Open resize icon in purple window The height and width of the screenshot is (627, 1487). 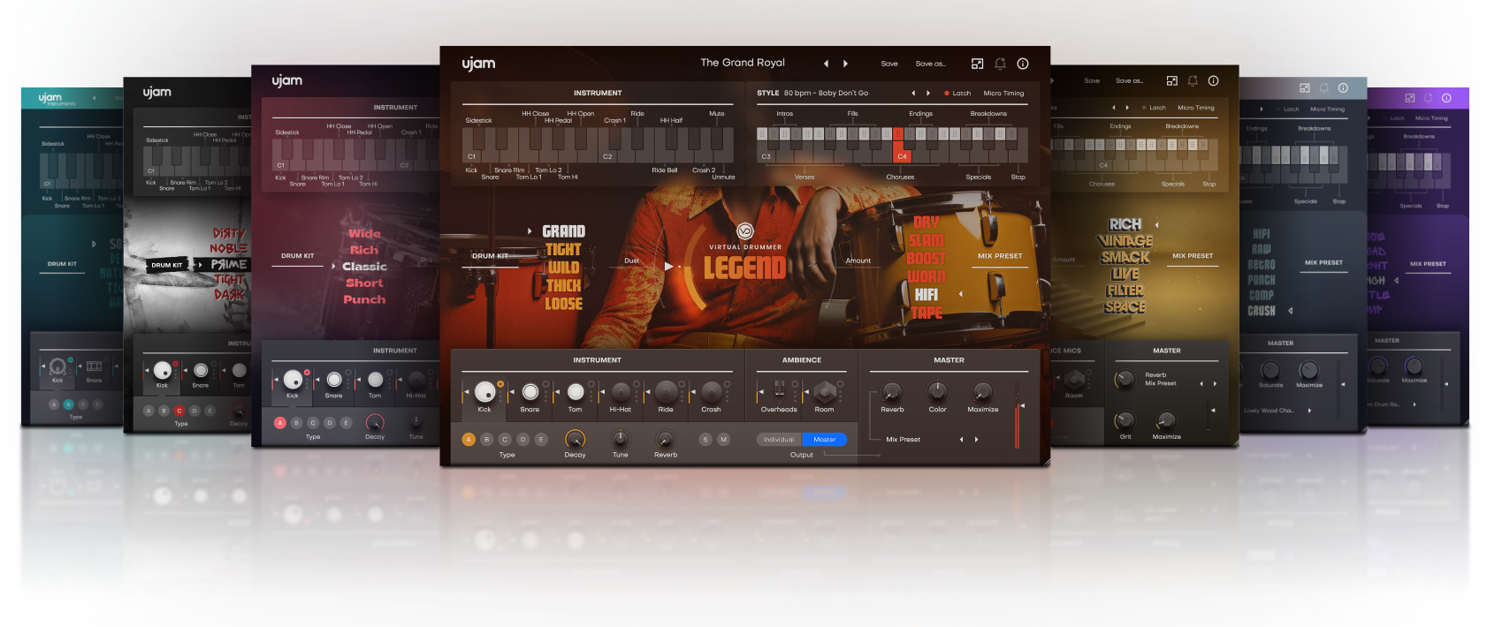point(1409,98)
